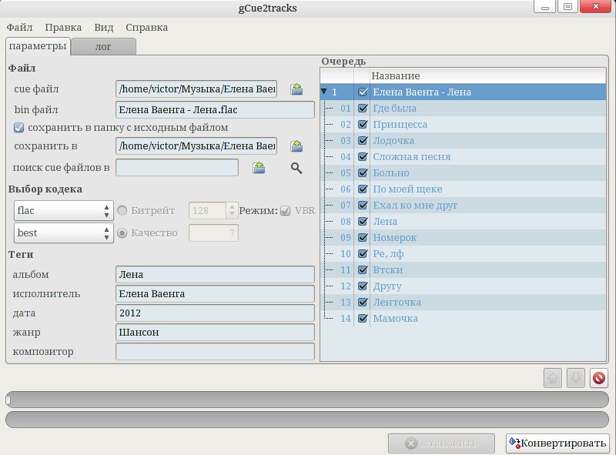The width and height of the screenshot is (616, 455).
Task: Select track 13 Ленточка
Action: click(464, 302)
